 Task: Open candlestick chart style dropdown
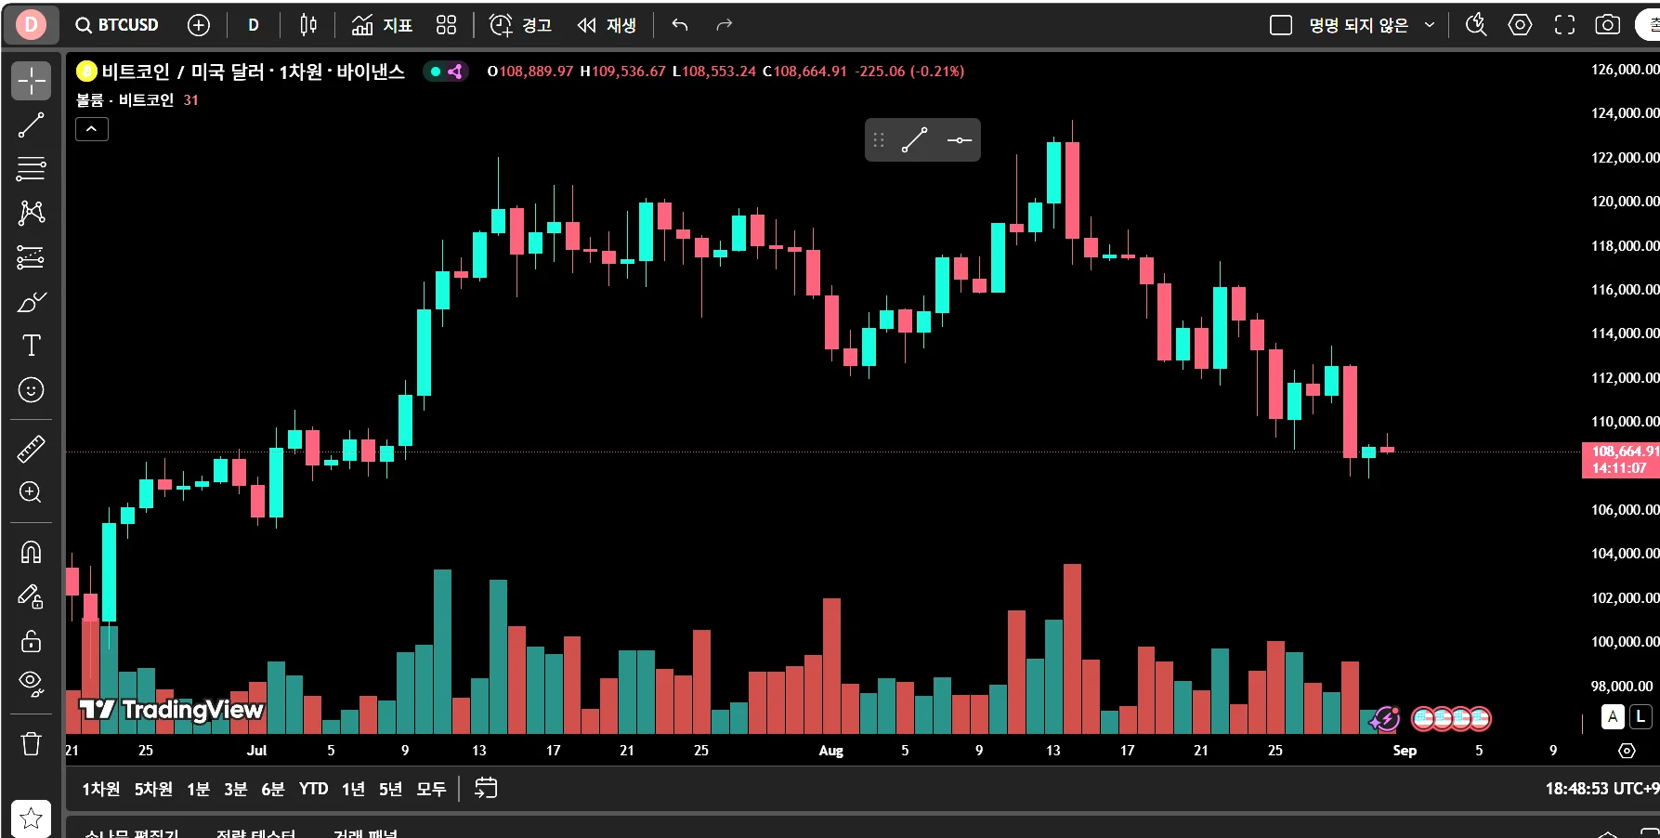[308, 25]
